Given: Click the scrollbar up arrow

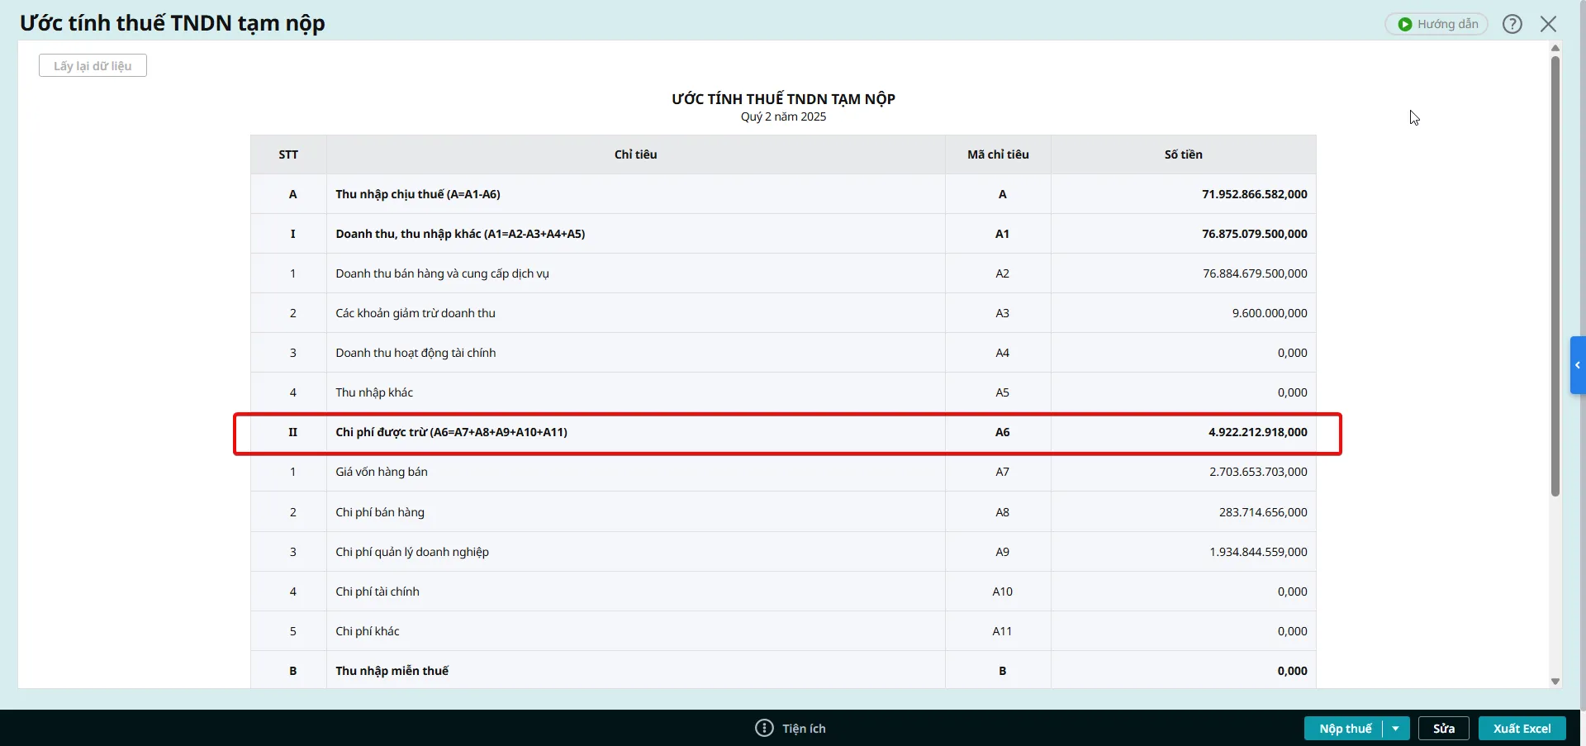Looking at the screenshot, I should tap(1555, 48).
